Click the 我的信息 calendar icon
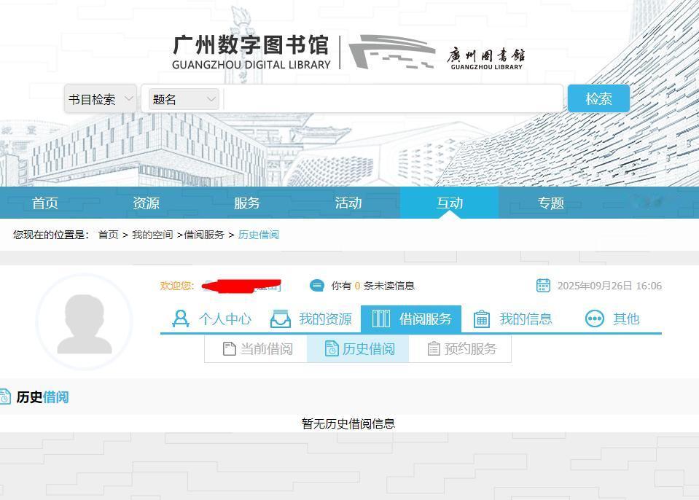699x500 pixels. (x=482, y=319)
